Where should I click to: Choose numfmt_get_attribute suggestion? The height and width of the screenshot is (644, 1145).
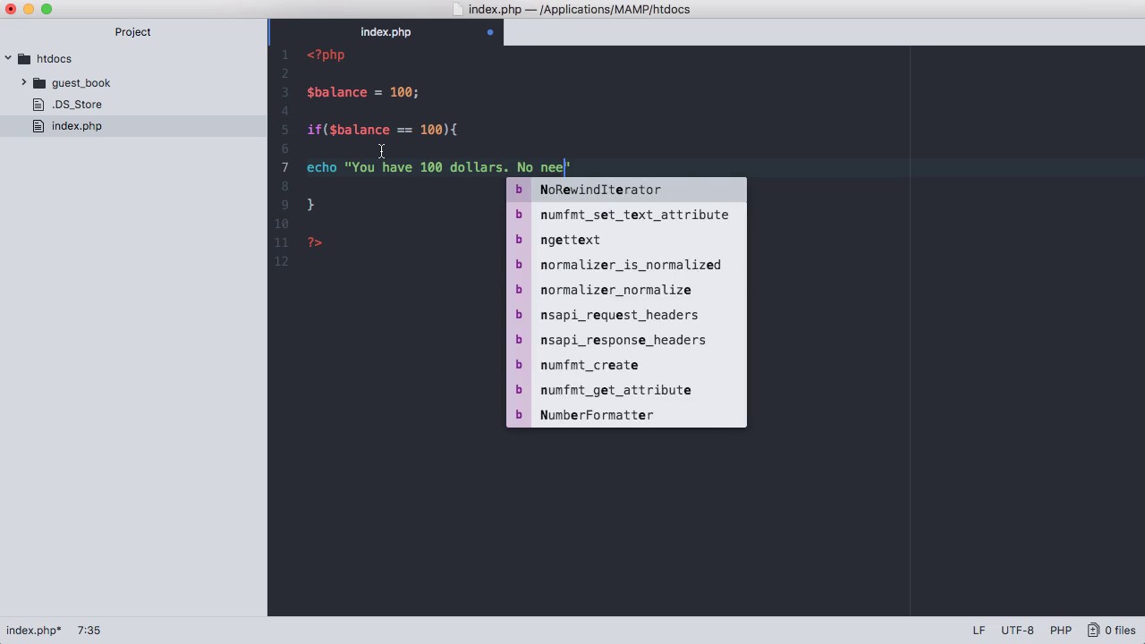pos(626,390)
